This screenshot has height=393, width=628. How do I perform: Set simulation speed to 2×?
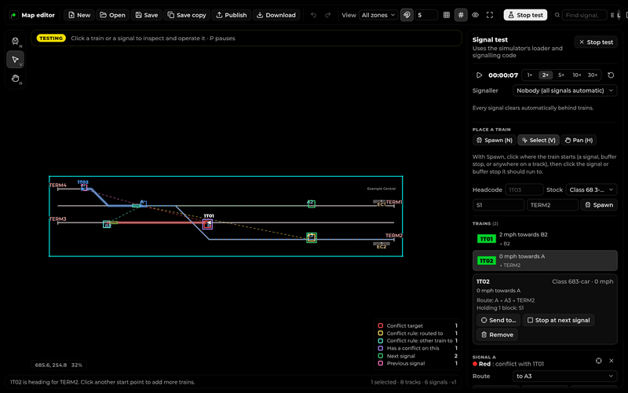(546, 75)
